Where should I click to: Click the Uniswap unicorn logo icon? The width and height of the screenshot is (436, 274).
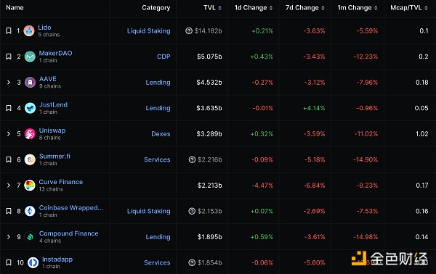30,134
